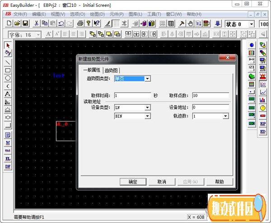Screen dimensions: 271x223
Task: Select the blue bit lamp icon
Action: click(x=252, y=45)
